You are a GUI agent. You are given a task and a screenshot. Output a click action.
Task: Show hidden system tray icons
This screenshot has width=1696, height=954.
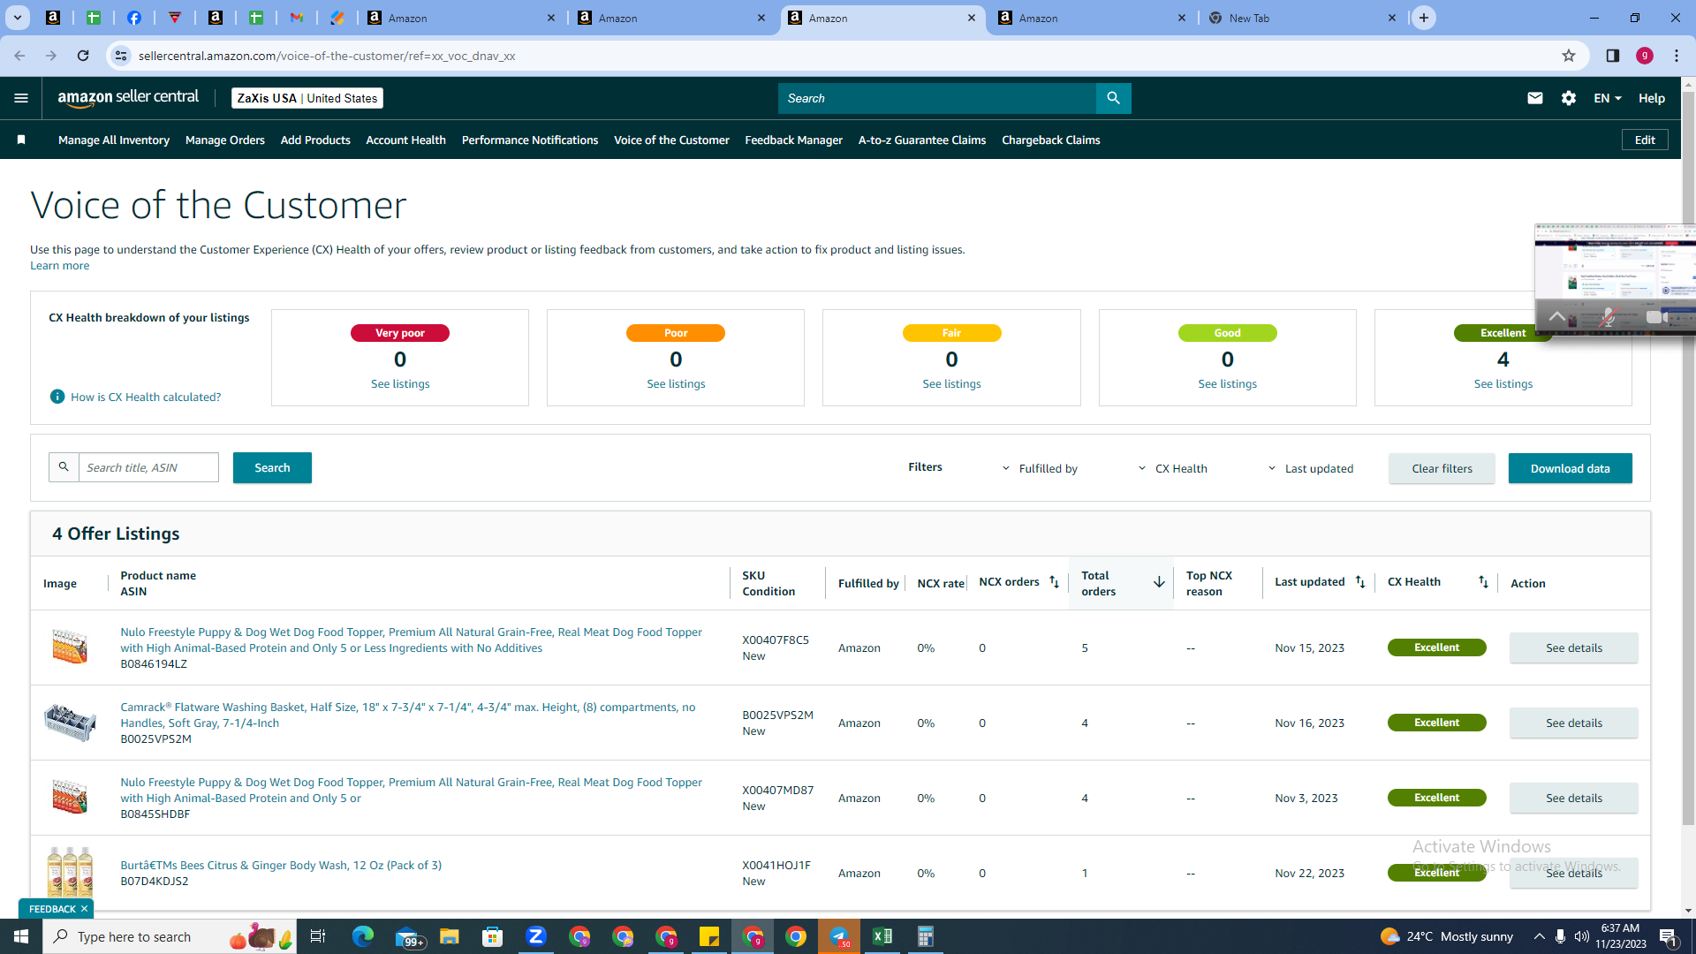1539,936
